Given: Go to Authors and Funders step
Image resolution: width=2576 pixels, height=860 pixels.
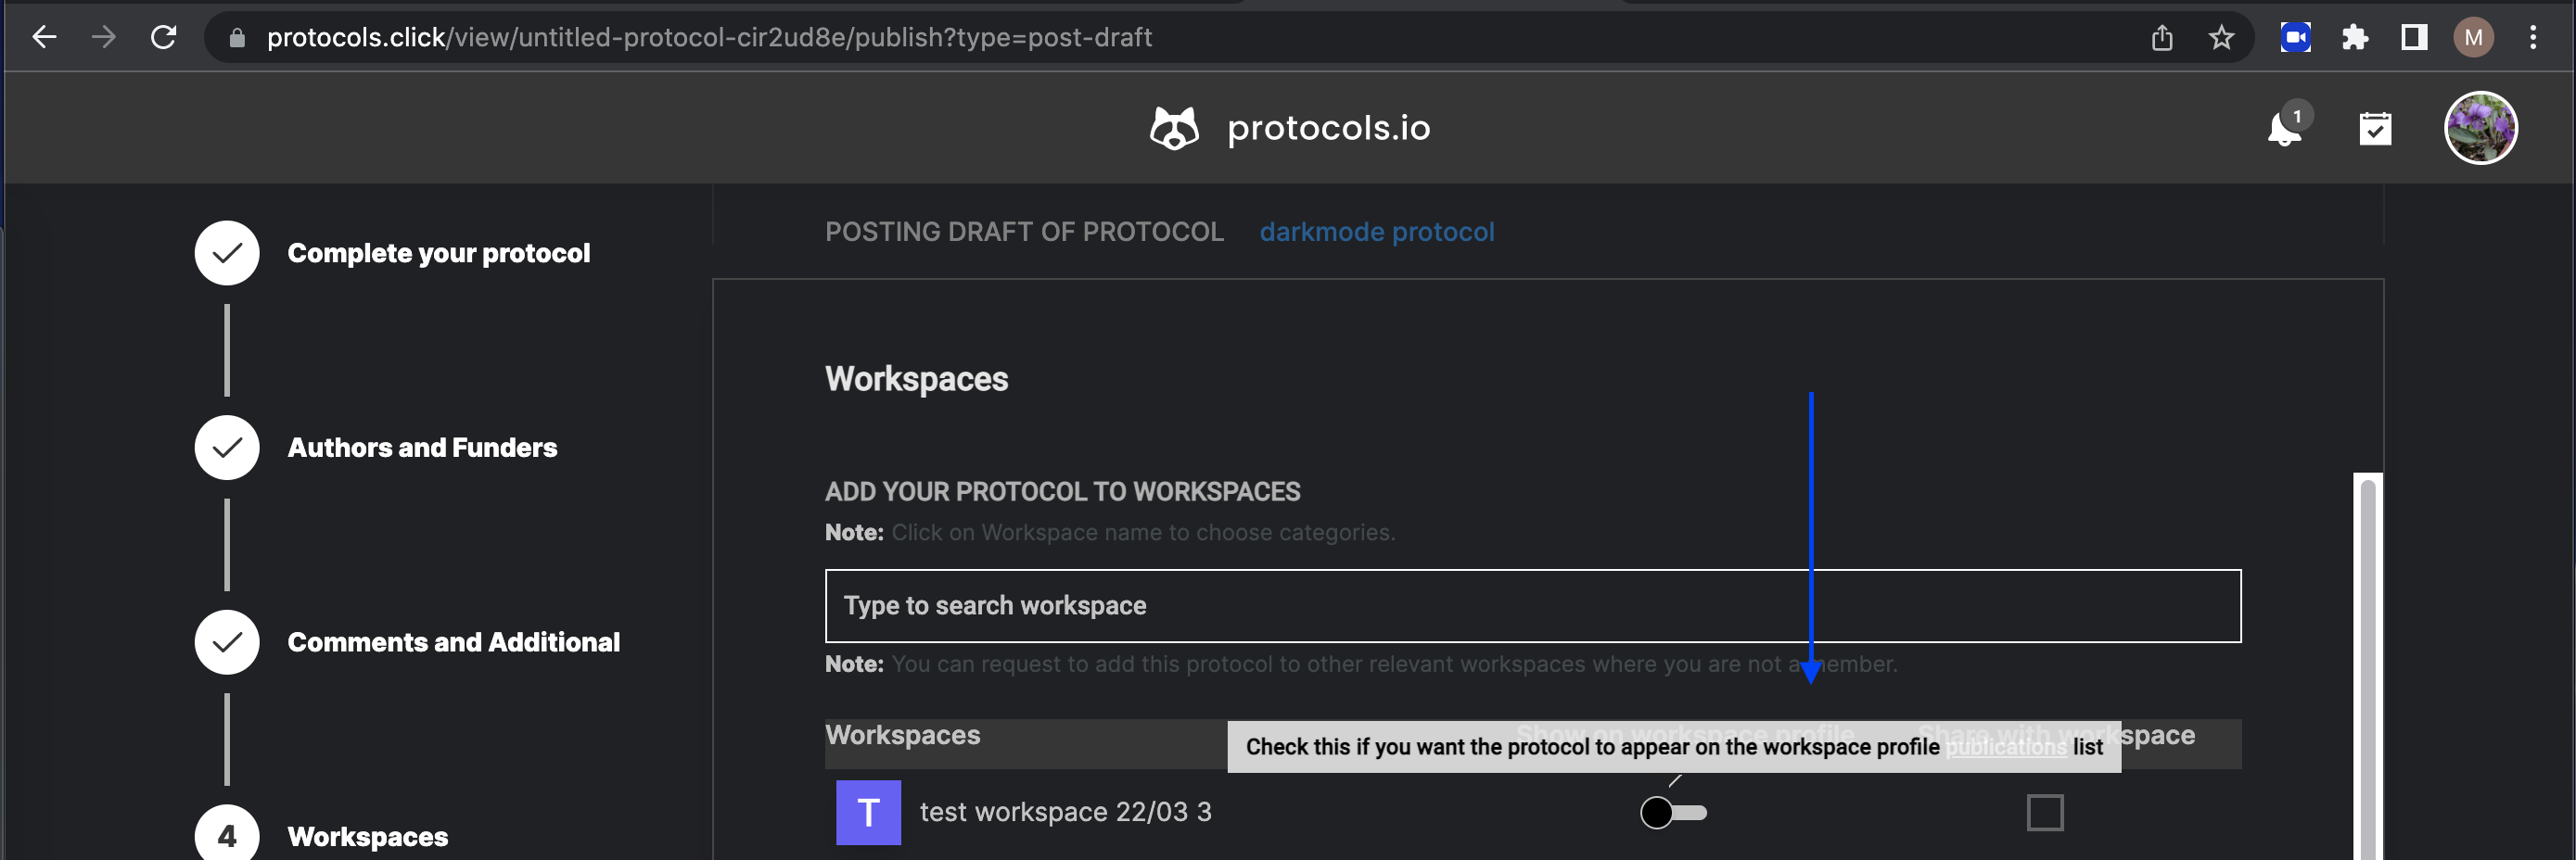Looking at the screenshot, I should click(422, 448).
